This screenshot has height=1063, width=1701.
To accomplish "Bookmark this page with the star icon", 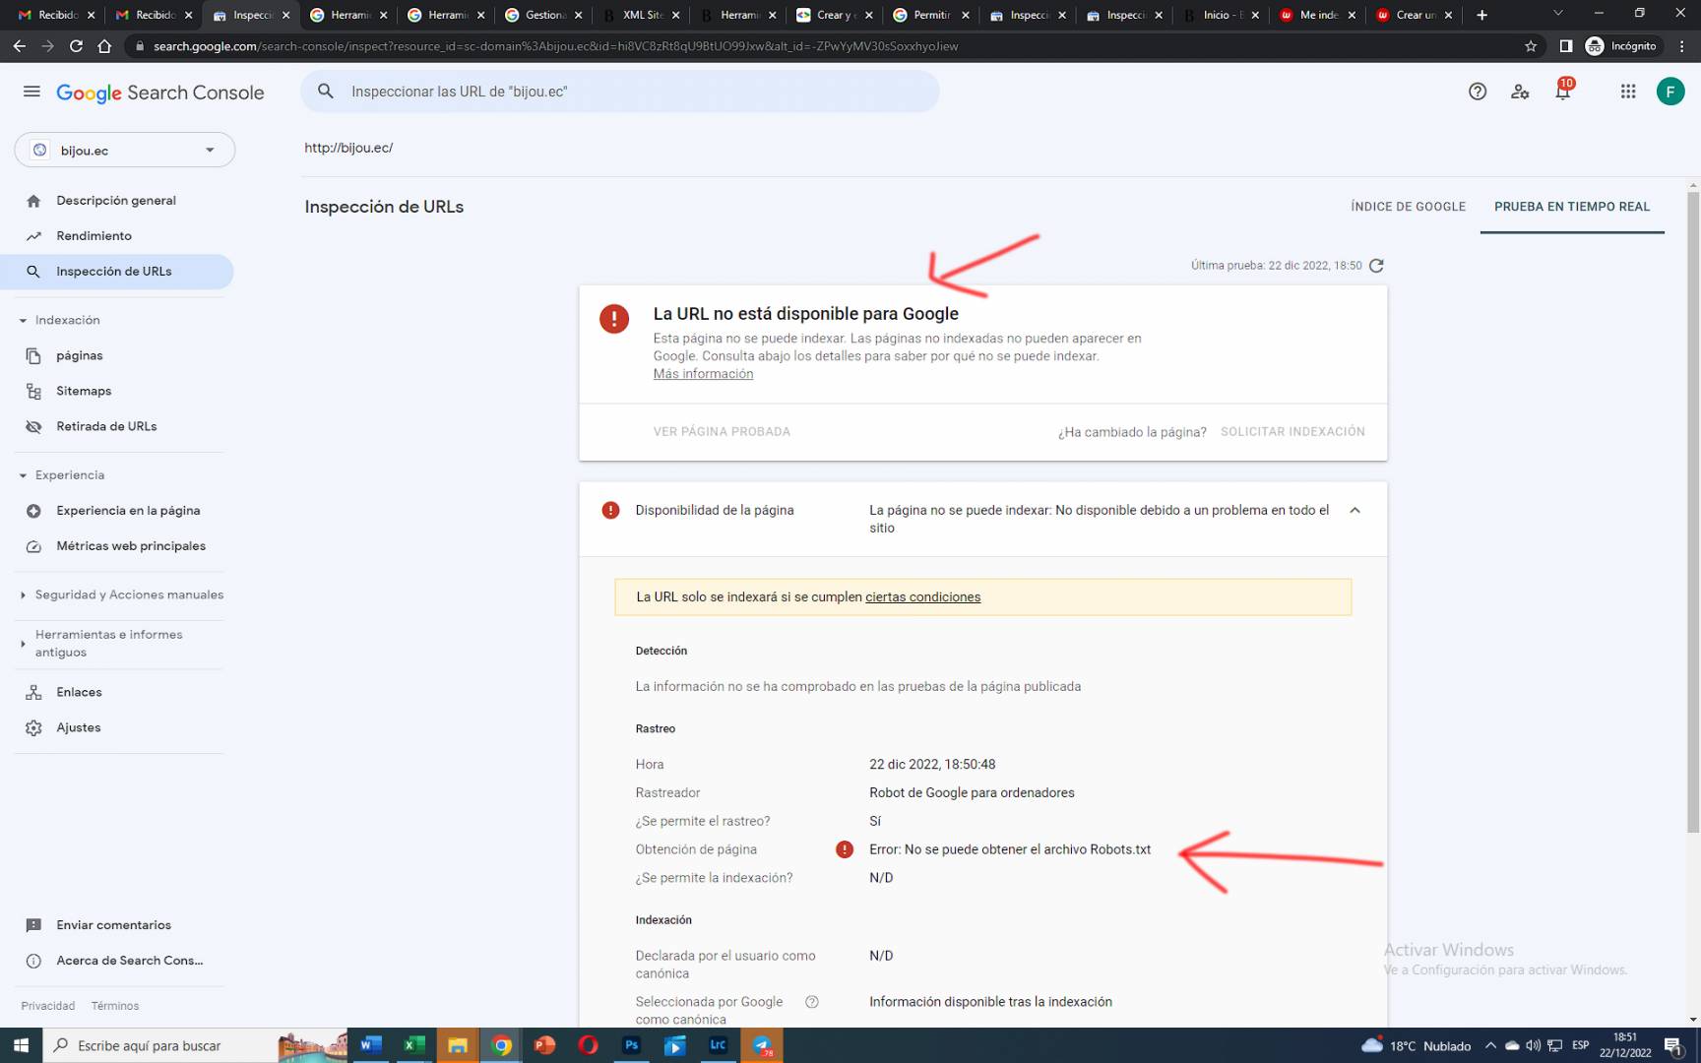I will click(x=1531, y=46).
